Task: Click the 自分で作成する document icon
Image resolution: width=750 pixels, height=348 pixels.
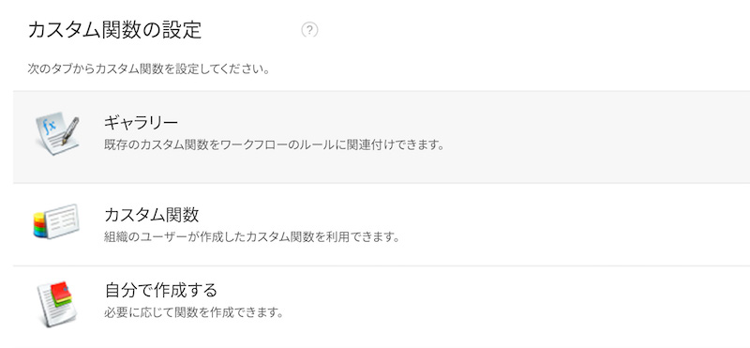Action: click(x=56, y=305)
